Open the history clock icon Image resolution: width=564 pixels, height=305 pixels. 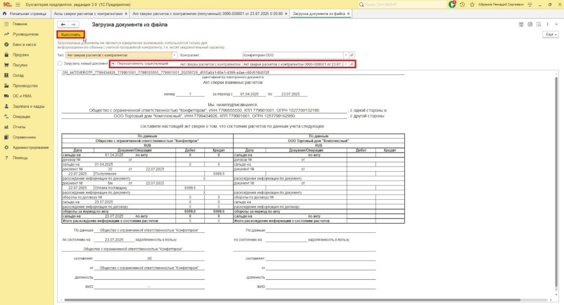[463, 4]
